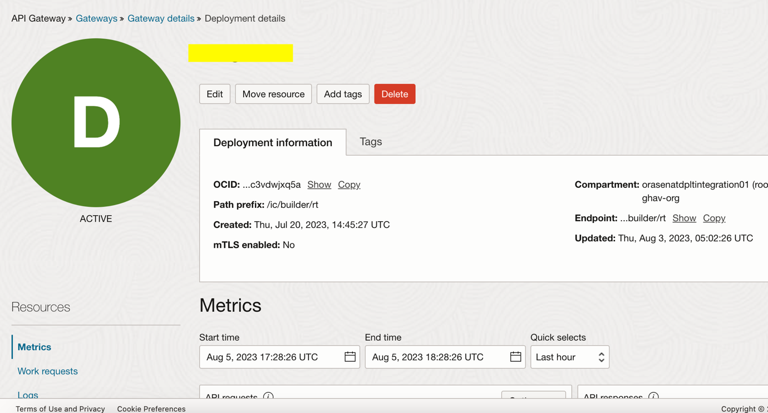Open the Start time calendar picker icon

pos(349,357)
